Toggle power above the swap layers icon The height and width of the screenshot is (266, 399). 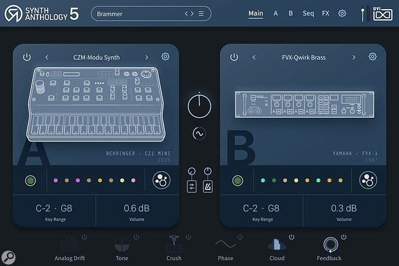pyautogui.click(x=192, y=171)
